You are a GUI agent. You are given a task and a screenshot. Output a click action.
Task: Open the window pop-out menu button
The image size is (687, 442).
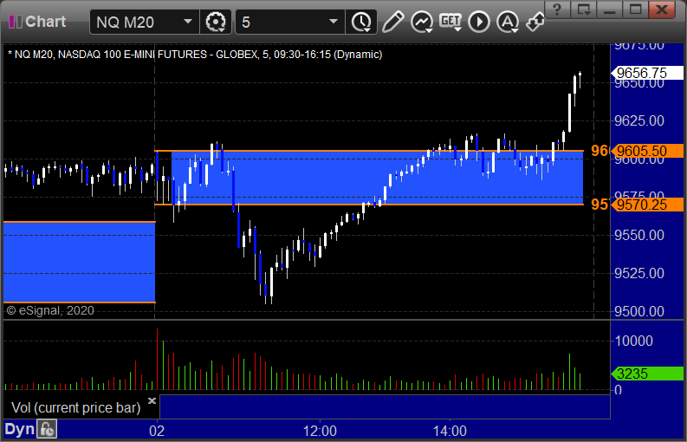(x=583, y=10)
